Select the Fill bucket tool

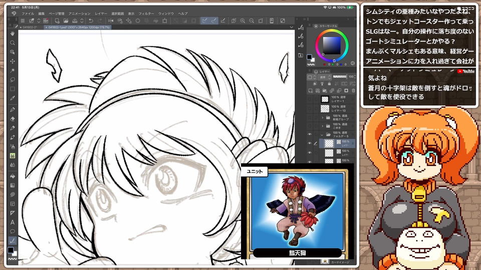click(12, 176)
